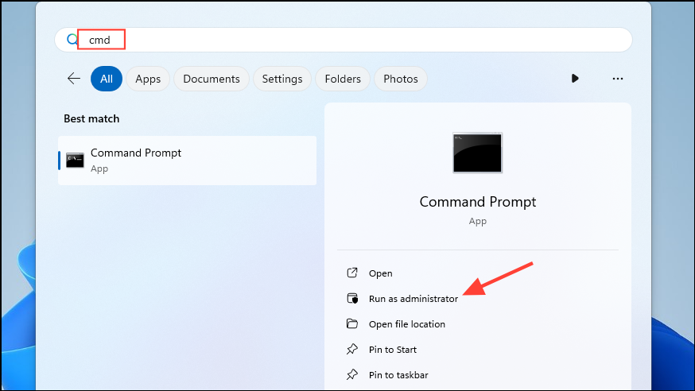Choose Run as administrator

point(413,299)
